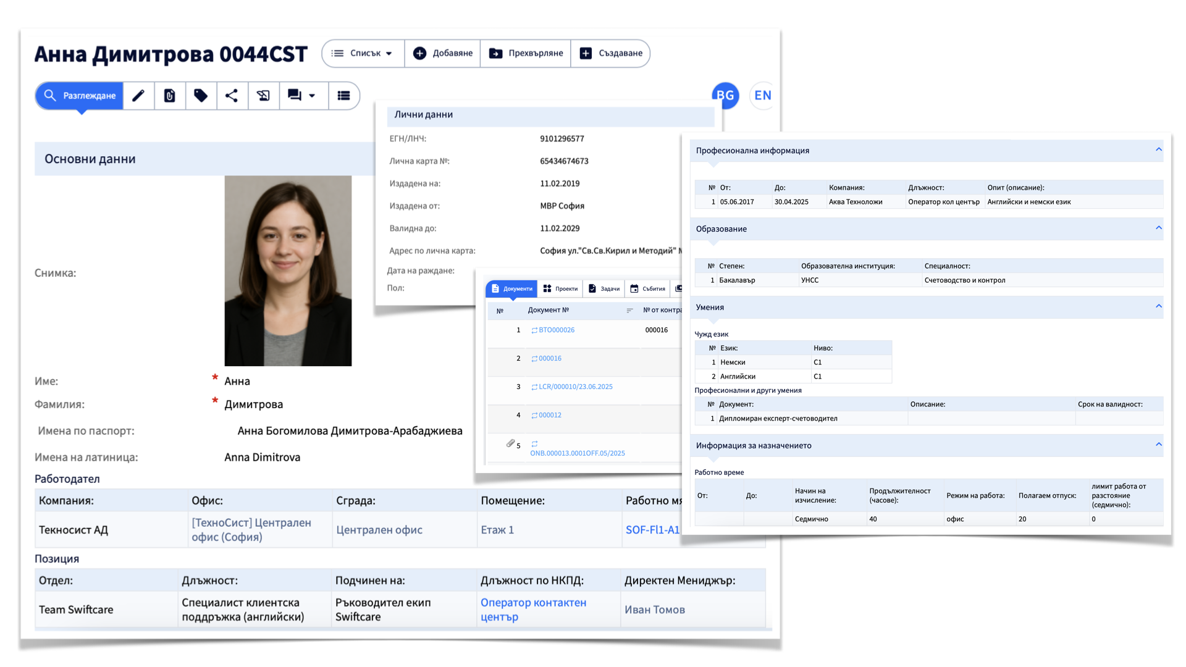
Task: Open document BTO000026 link
Action: point(557,330)
